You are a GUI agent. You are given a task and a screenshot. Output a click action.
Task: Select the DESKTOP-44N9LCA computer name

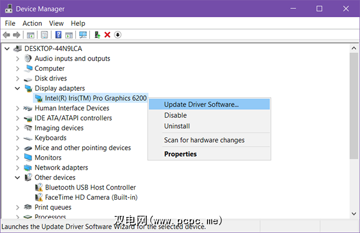click(53, 49)
